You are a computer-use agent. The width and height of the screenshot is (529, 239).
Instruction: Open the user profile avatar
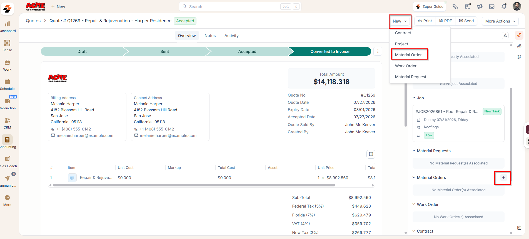pyautogui.click(x=517, y=6)
